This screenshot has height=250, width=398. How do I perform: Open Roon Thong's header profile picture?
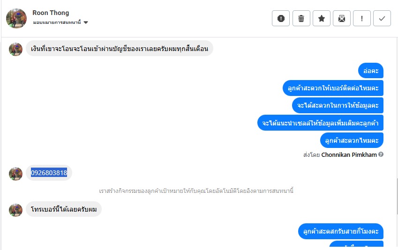tap(16, 18)
